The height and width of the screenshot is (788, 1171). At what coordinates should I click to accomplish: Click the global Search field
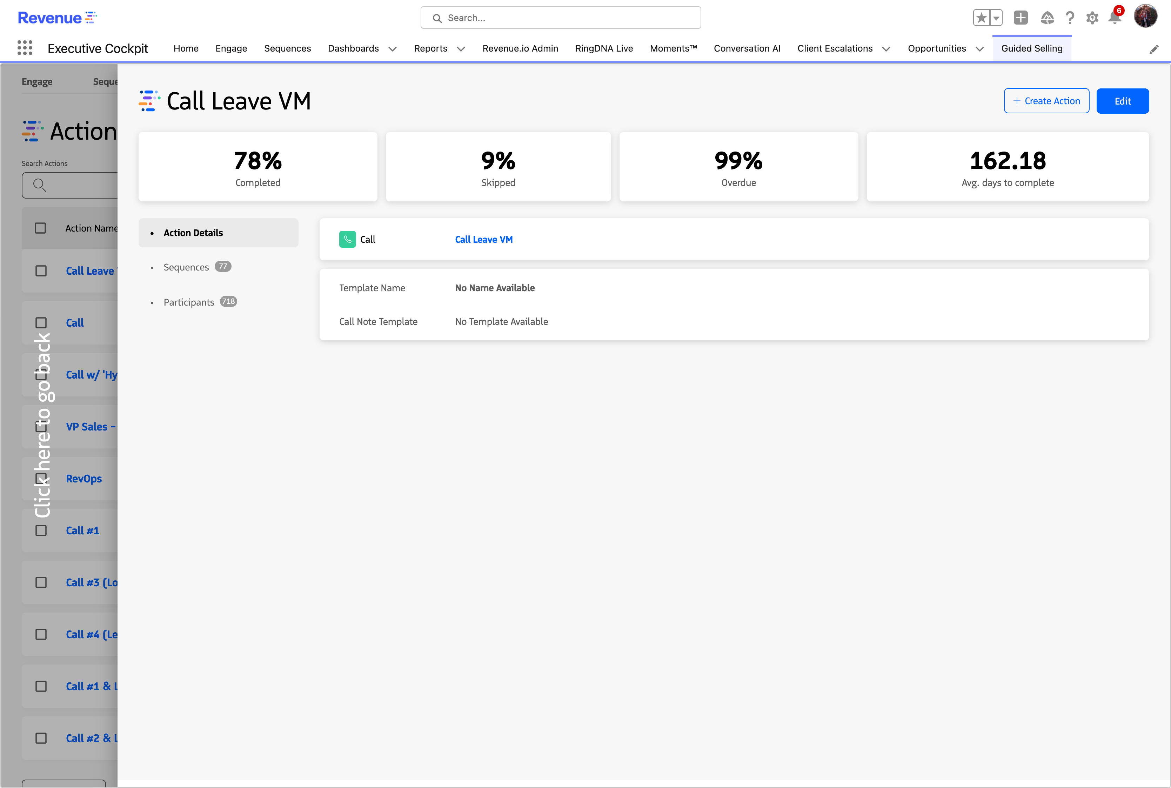[561, 18]
